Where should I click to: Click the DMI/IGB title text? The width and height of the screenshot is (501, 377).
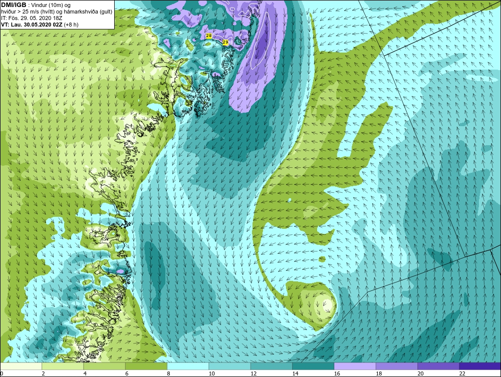tap(14, 5)
